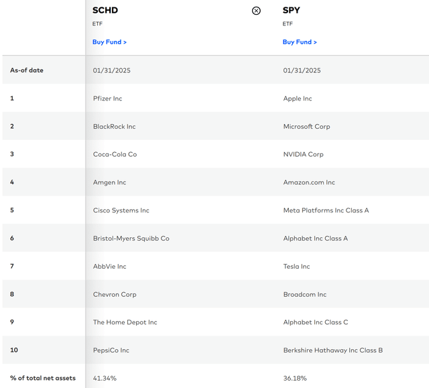Image resolution: width=429 pixels, height=388 pixels.
Task: Select Amgen Inc holding
Action: (109, 182)
